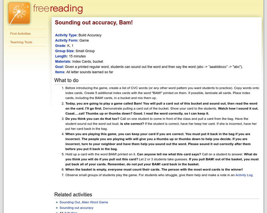Click the Materials label
This screenshot has height=213, width=267.
click(x=63, y=61)
